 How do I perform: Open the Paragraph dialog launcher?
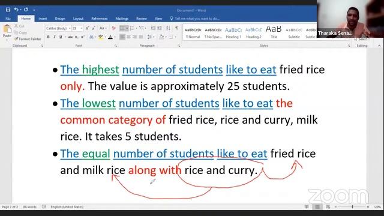pyautogui.click(x=179, y=46)
